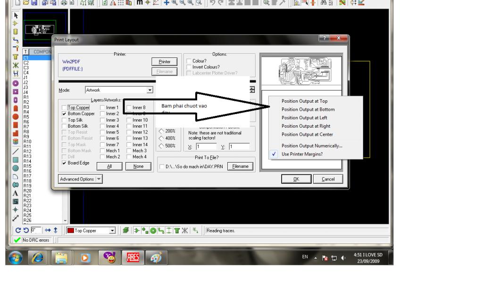The height and width of the screenshot is (303, 483).
Task: Select the round through-hole pad tool
Action: click(16, 83)
